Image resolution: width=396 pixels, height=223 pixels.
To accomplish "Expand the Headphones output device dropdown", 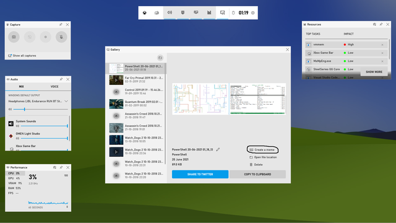I will point(66,101).
